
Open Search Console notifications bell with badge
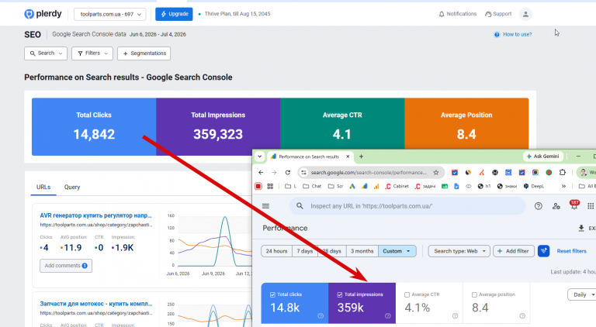click(573, 205)
